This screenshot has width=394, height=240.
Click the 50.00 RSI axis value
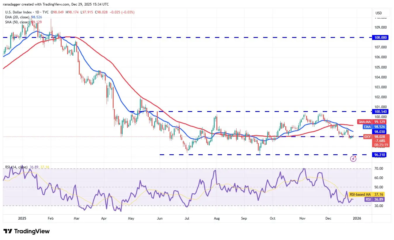coord(379,187)
